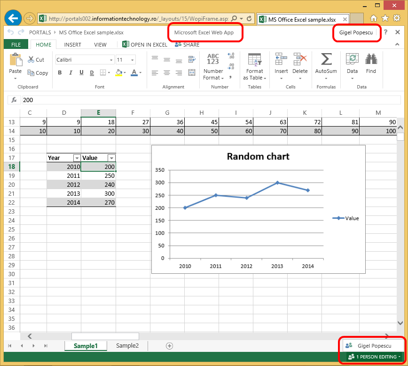Apply double underline formatting
Image resolution: width=408 pixels, height=366 pixels.
click(x=92, y=72)
